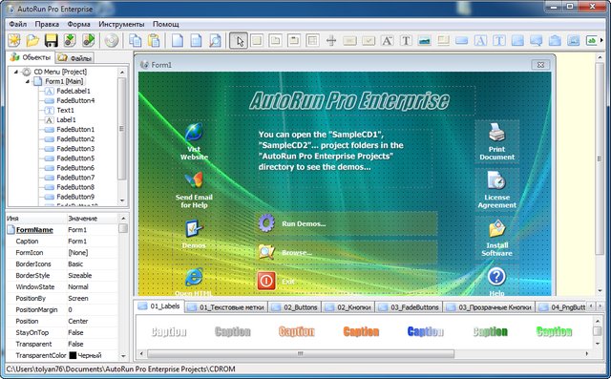This screenshot has width=611, height=379.
Task: Click the black TransparentColor swatch
Action: [73, 356]
